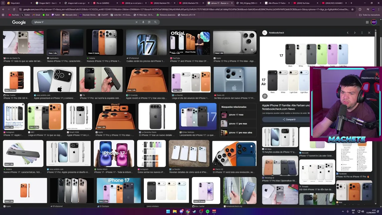The width and height of the screenshot is (382, 215).
Task: Click the address bar URL
Action: pos(185,9)
